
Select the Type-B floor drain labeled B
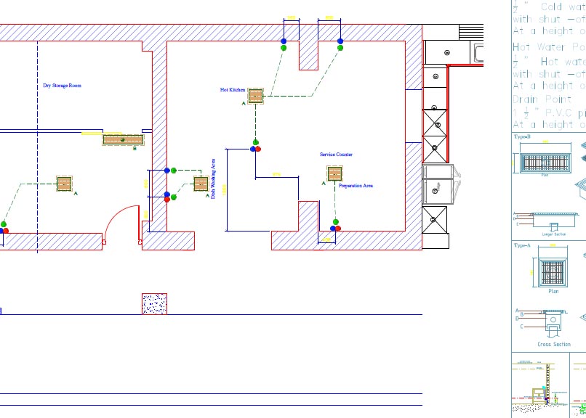click(x=122, y=139)
